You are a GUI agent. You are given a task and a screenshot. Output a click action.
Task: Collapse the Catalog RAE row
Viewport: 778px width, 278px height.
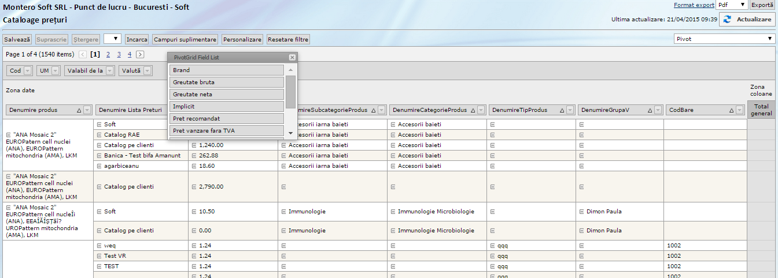click(99, 135)
